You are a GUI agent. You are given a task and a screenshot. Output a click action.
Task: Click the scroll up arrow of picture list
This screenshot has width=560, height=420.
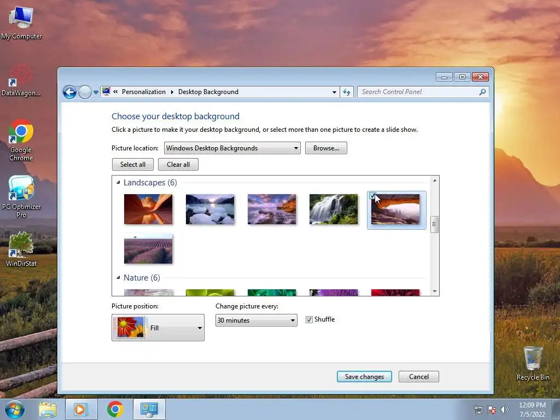pyautogui.click(x=435, y=180)
